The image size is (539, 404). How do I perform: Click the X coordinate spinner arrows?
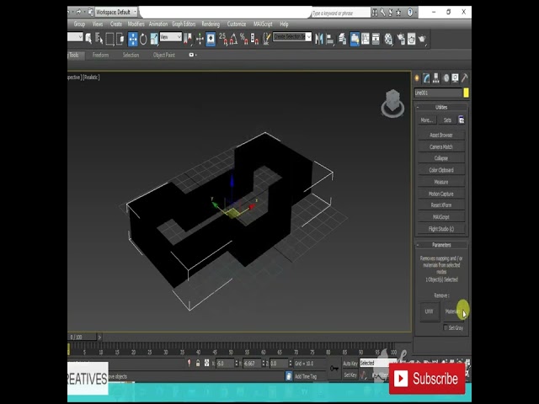coord(237,364)
